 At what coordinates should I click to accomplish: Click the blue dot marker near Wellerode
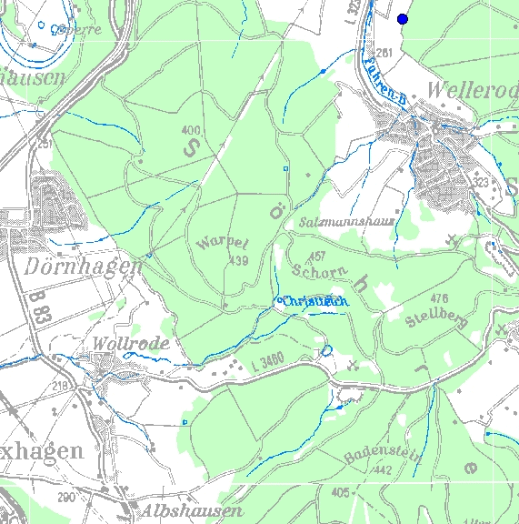coord(403,19)
